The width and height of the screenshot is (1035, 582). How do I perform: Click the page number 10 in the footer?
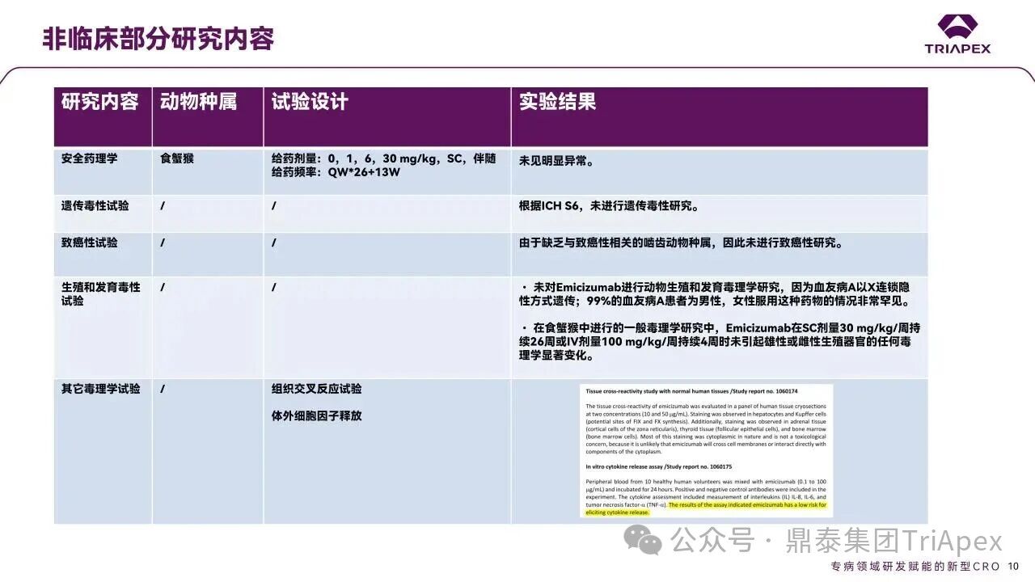(1013, 567)
